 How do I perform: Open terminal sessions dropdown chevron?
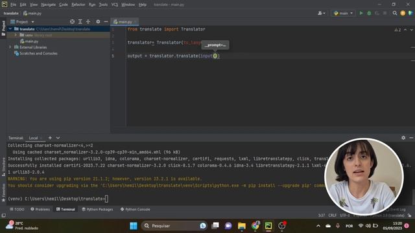(x=58, y=138)
